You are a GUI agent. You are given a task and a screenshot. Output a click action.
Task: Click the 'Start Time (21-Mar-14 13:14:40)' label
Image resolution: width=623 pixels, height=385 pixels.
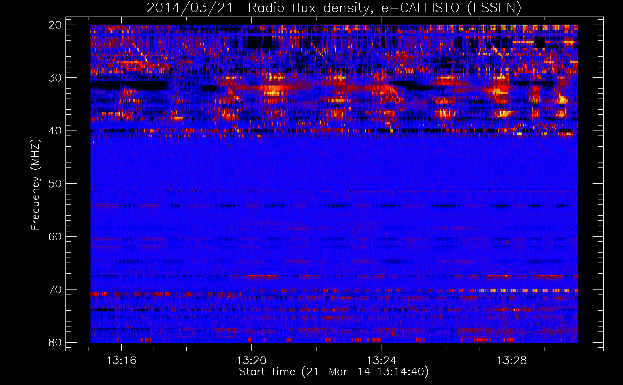tap(333, 372)
